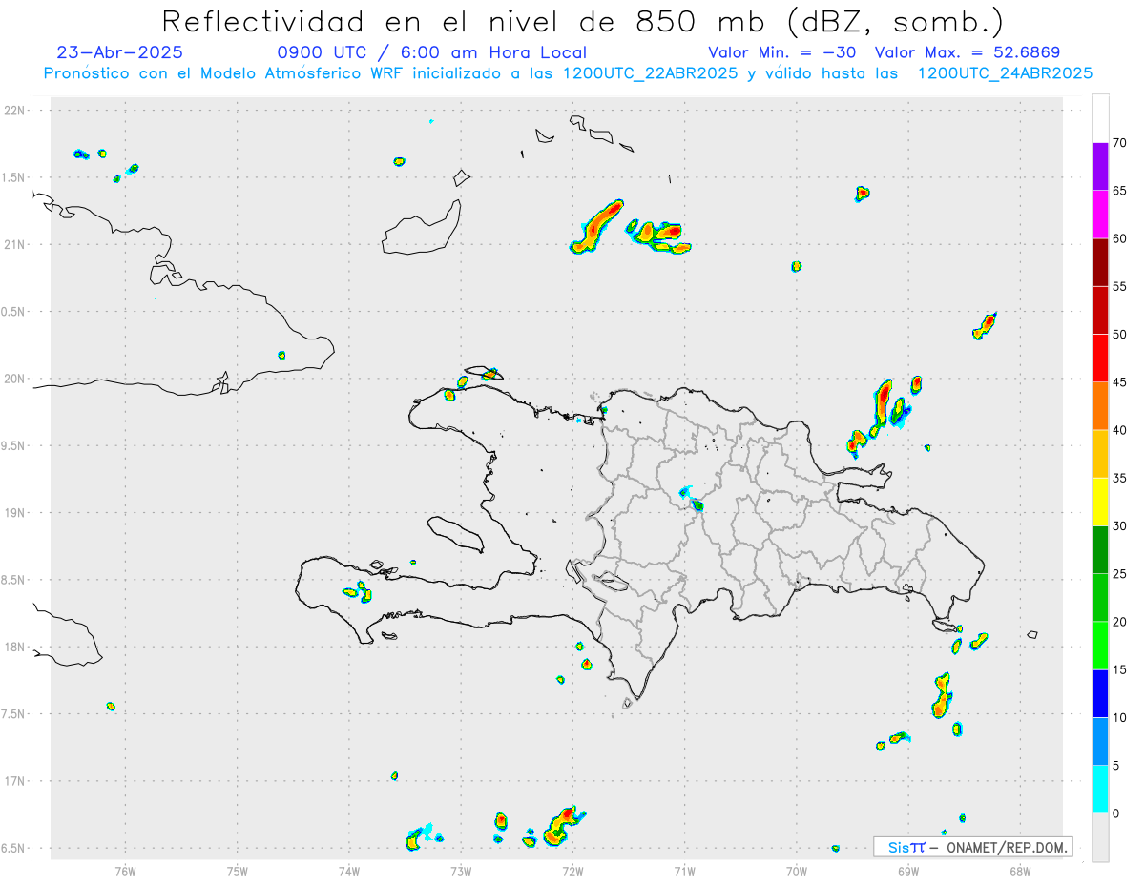1145x884 pixels.
Task: Click the latitude label '22N'
Action: tap(16, 111)
